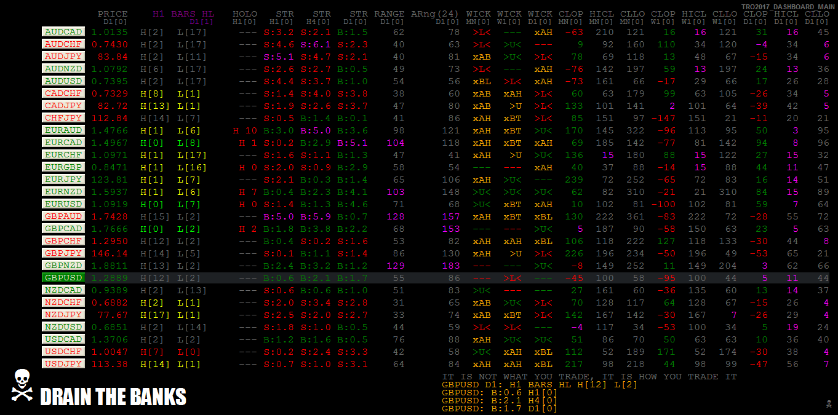The image size is (838, 415).
Task: Click the 'GBPUSD: B:2.1 H4[0]' status line
Action: 500,400
